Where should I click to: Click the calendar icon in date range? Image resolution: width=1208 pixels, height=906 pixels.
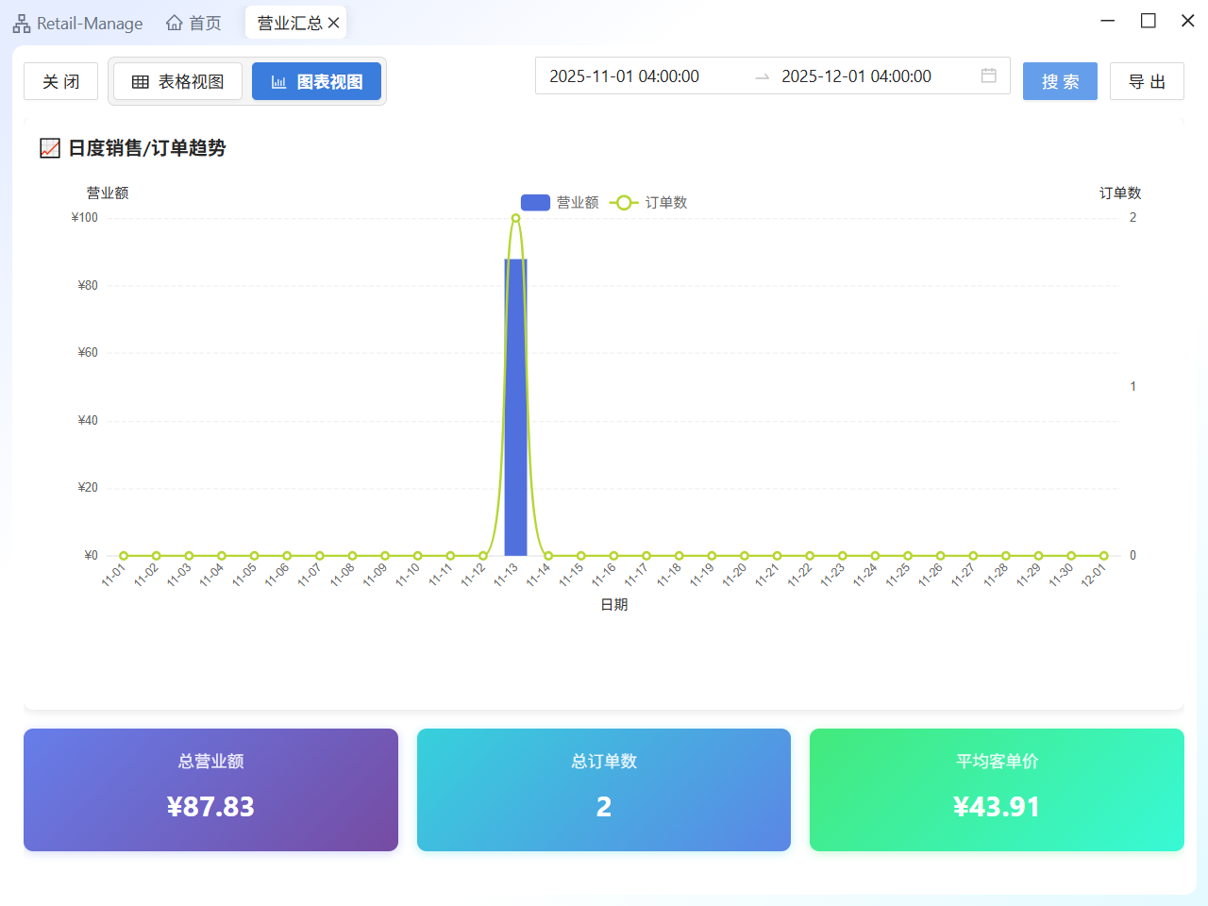click(988, 75)
